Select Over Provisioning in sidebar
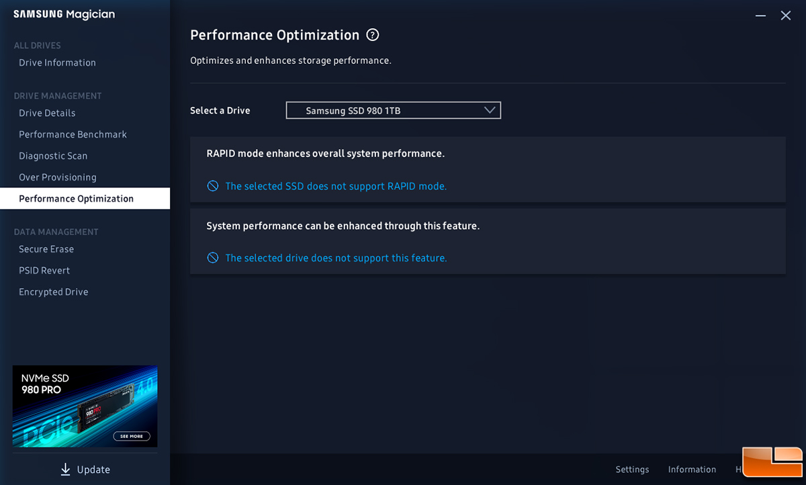 click(58, 177)
